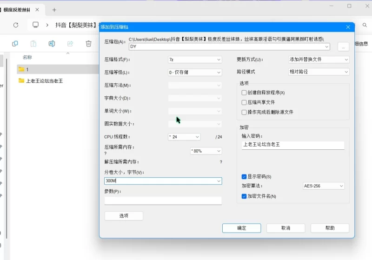The width and height of the screenshot is (372, 260).
Task: Uncheck the 加密文件名 checkbox
Action: [244, 196]
